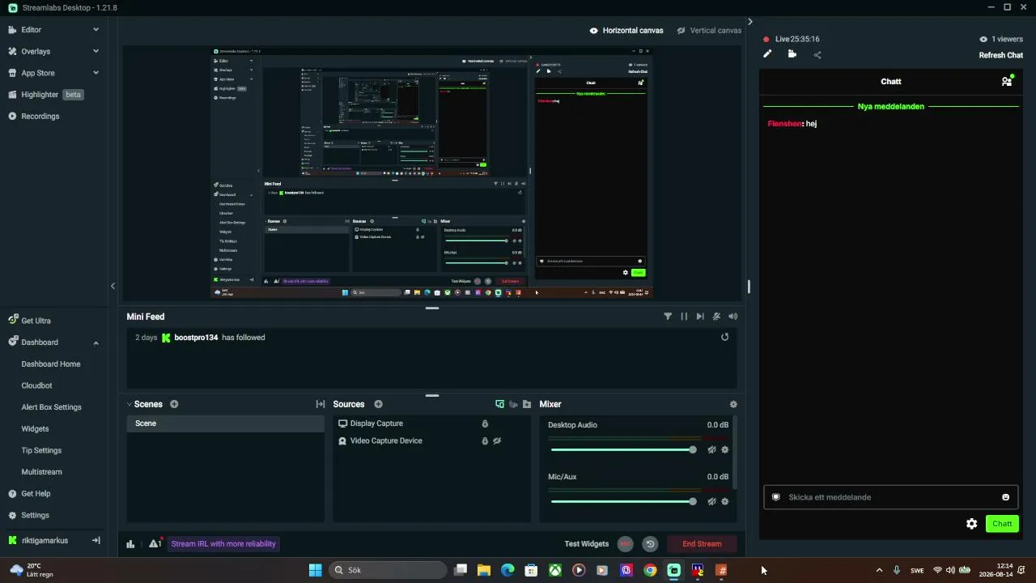Screen dimensions: 1036x583
Task: Open Mic/Aux settings gear
Action: click(x=724, y=501)
